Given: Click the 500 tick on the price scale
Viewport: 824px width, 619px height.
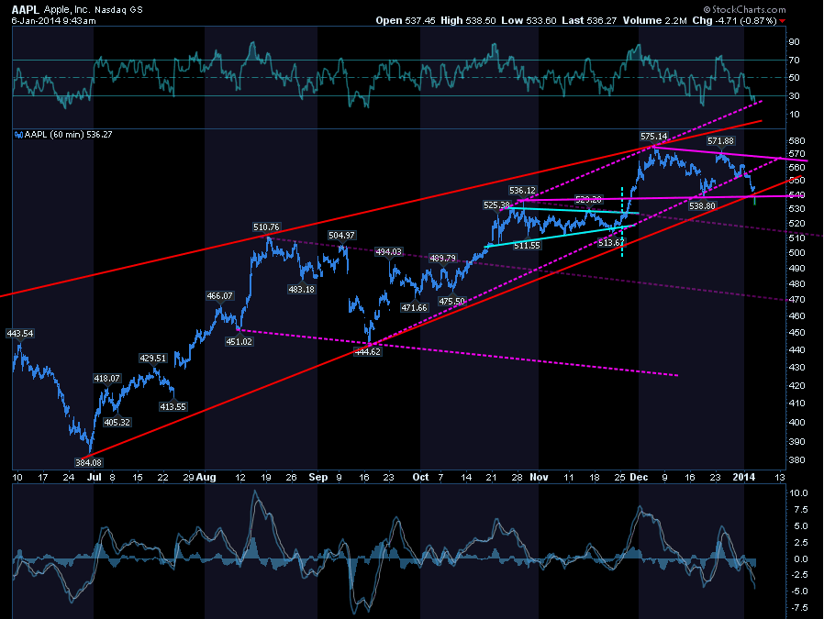Looking at the screenshot, I should click(796, 253).
